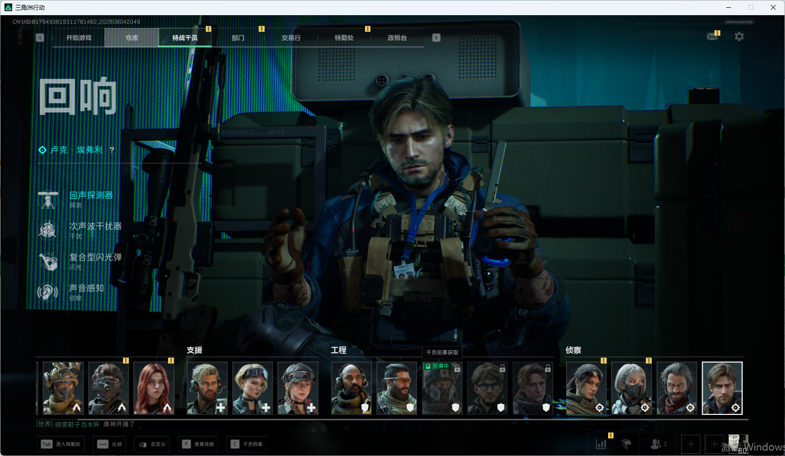Click the 出战 deploy button
Image resolution: width=785 pixels, height=456 pixels.
point(110,444)
